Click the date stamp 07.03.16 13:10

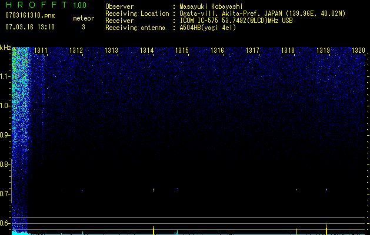(x=30, y=27)
